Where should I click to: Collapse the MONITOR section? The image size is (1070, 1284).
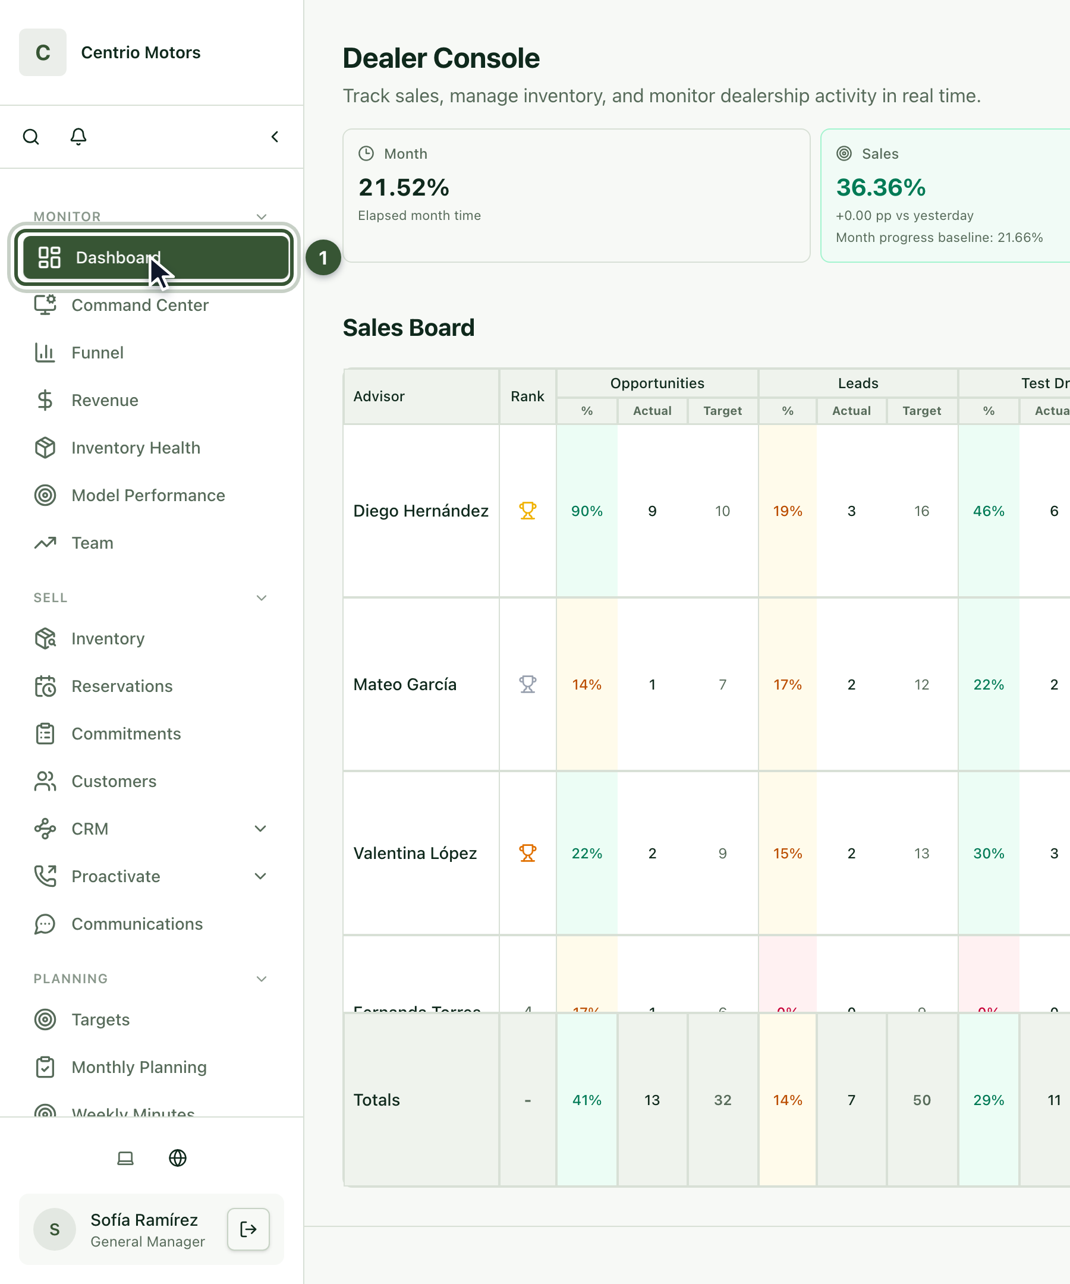(262, 216)
